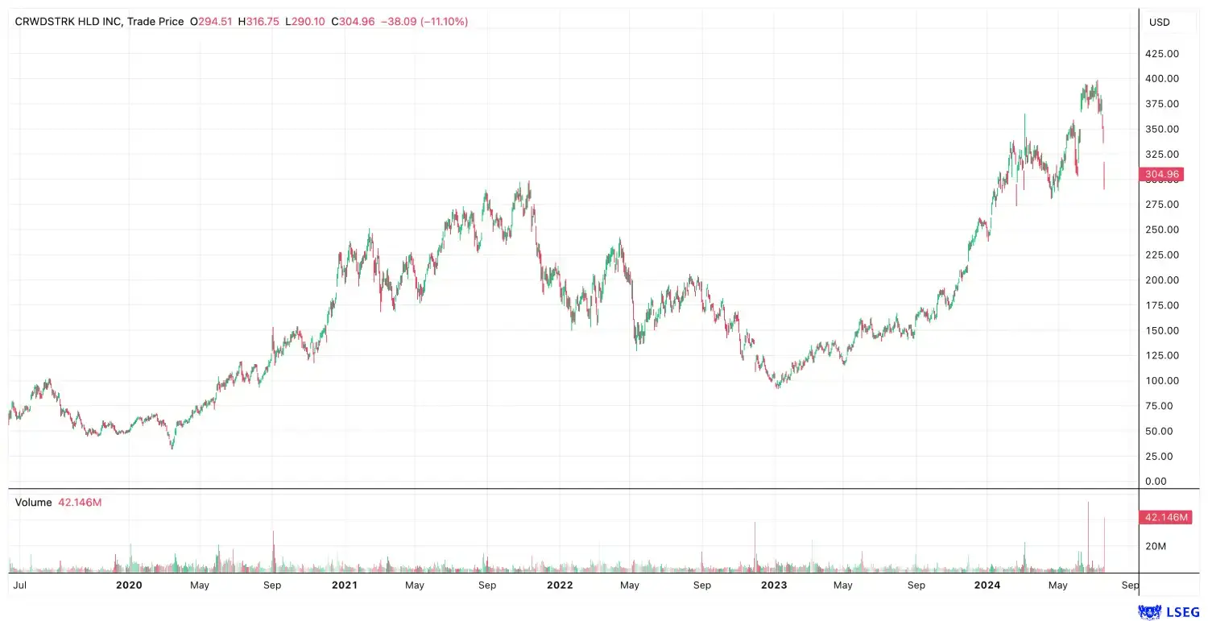
Task: Click the high price value H316.75
Action: (259, 22)
